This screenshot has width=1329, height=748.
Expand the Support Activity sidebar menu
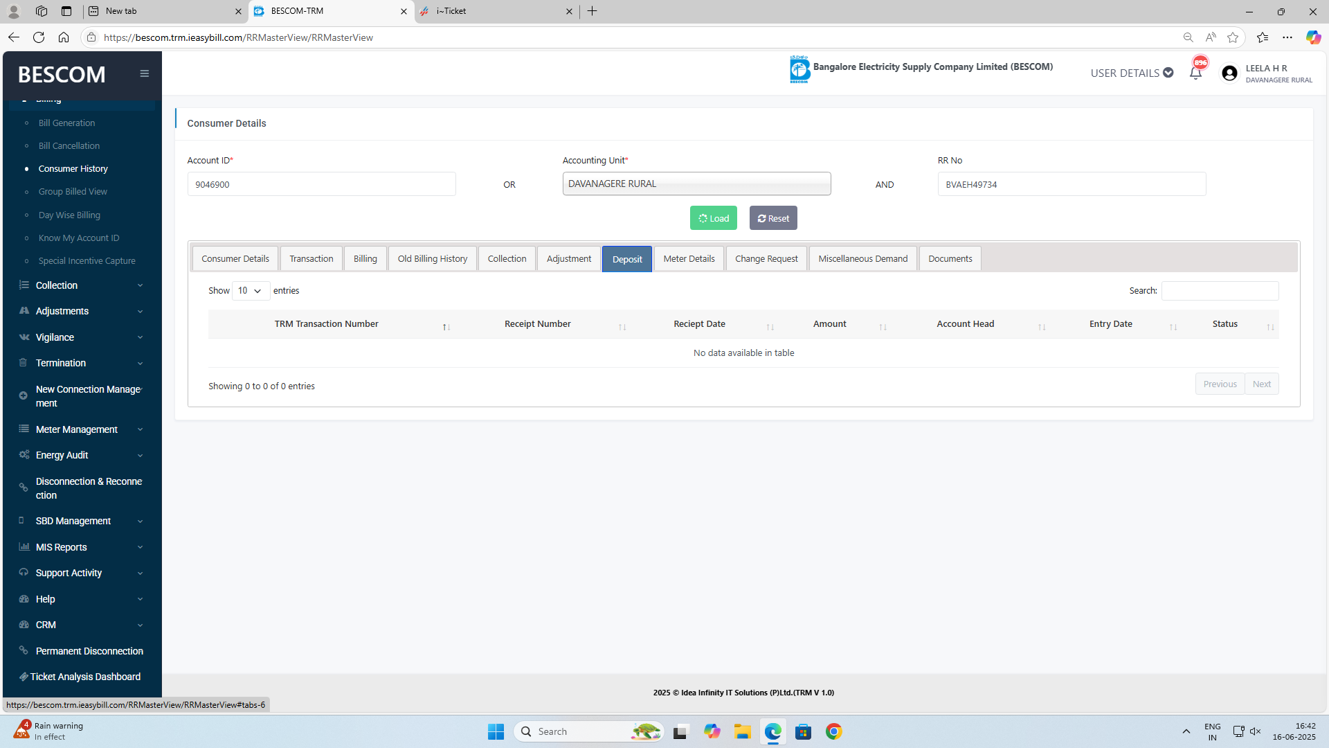(82, 573)
